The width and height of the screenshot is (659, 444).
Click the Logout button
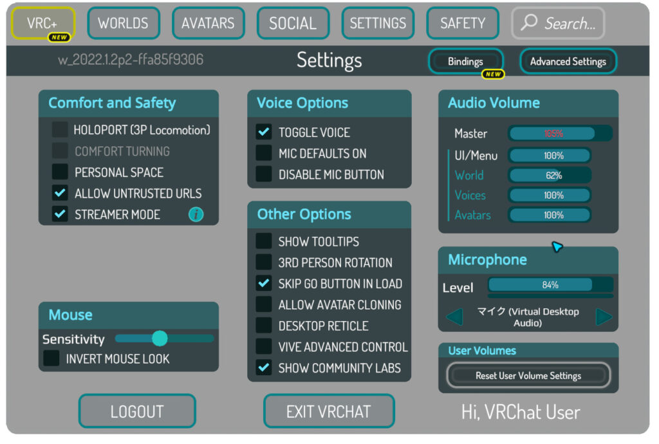tap(137, 411)
